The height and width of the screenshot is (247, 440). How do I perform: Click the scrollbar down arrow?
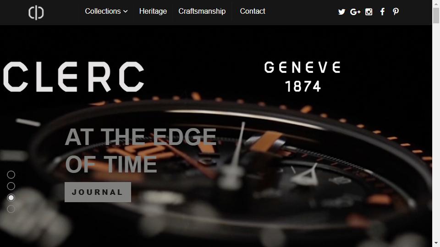436,244
